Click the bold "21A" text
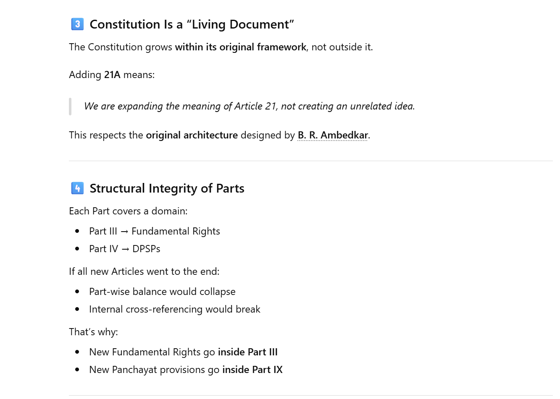This screenshot has width=560, height=399. pos(112,75)
